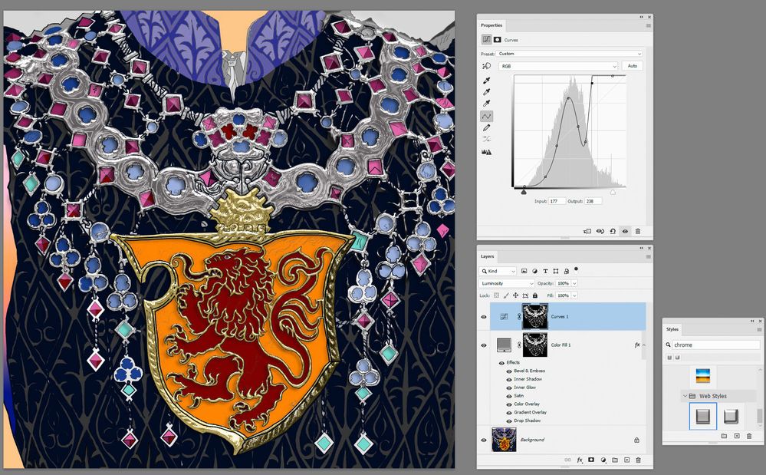Viewport: 766px width, 475px height.
Task: Select the Layers panel tab
Action: 488,256
